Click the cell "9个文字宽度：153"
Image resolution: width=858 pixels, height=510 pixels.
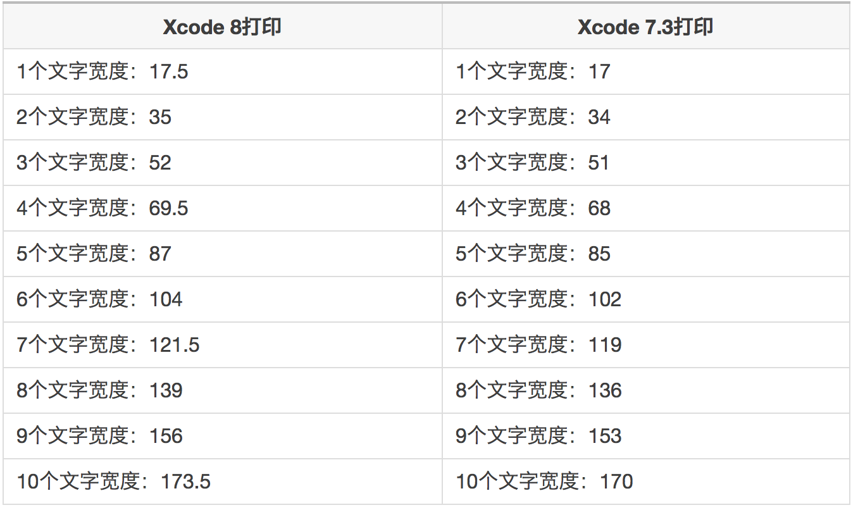pos(538,436)
